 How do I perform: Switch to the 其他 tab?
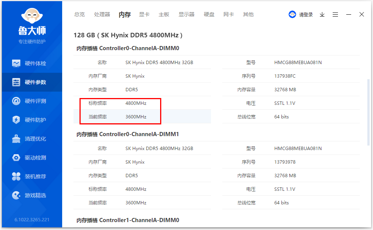(x=248, y=14)
